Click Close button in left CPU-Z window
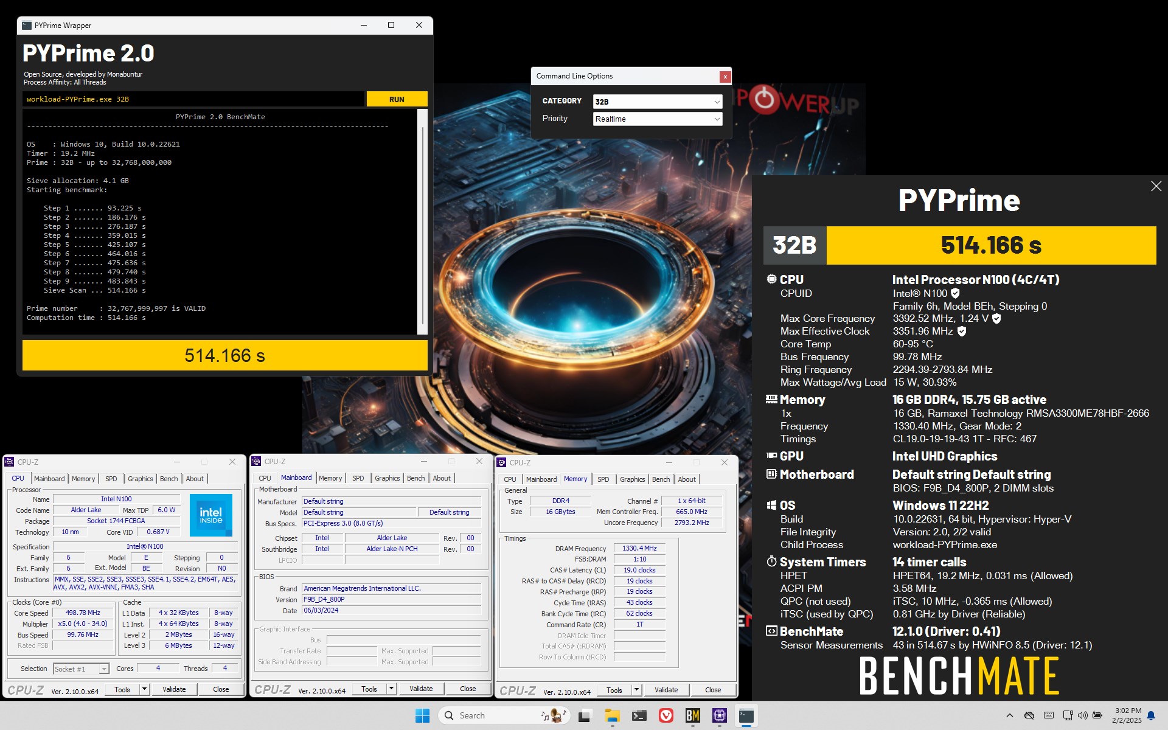Screen dimensions: 1168x730 tap(221, 689)
